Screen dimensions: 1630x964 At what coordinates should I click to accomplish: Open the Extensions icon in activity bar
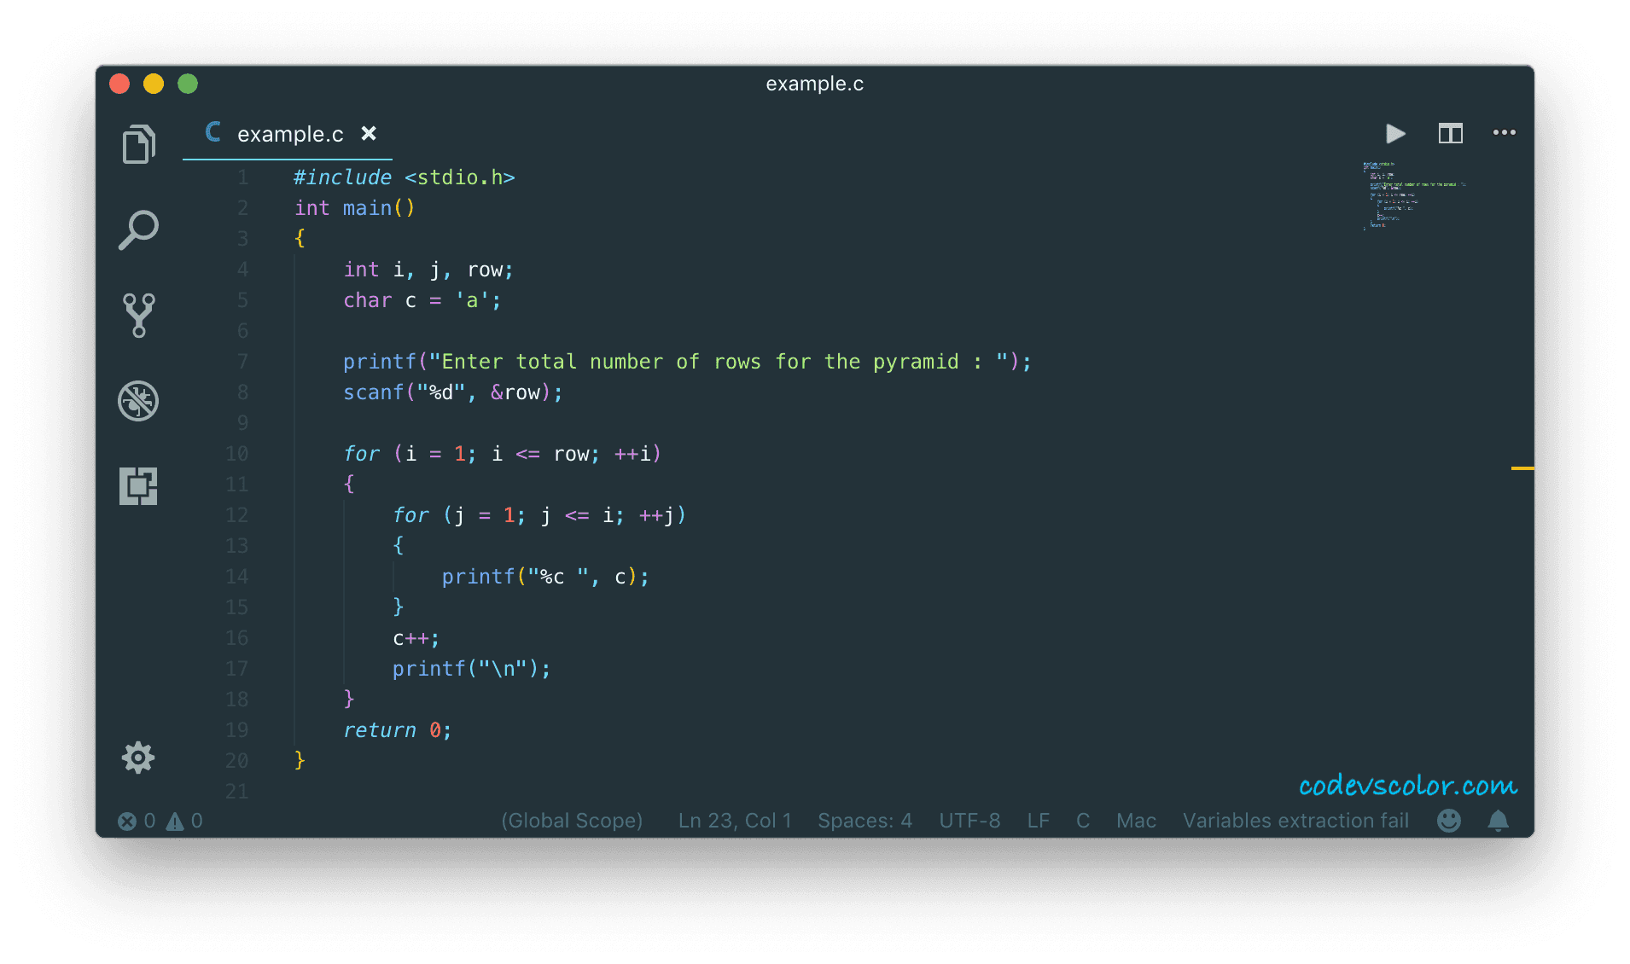[x=138, y=485]
